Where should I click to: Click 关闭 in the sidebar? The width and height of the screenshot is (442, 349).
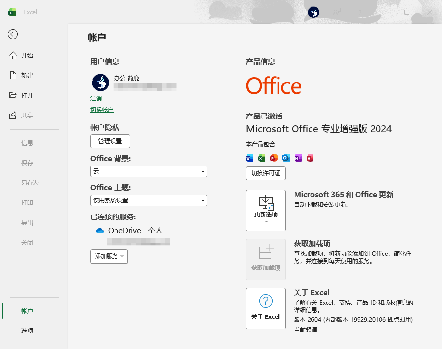click(27, 242)
